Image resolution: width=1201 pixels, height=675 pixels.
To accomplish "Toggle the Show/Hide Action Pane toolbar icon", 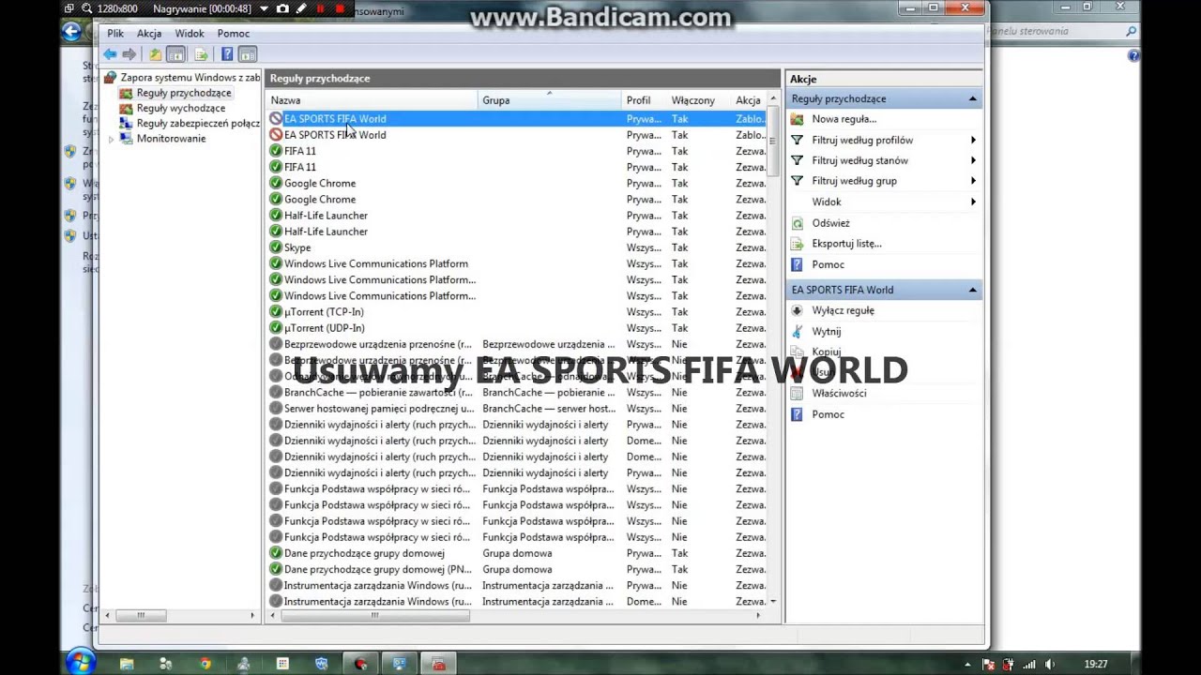I will click(x=248, y=54).
